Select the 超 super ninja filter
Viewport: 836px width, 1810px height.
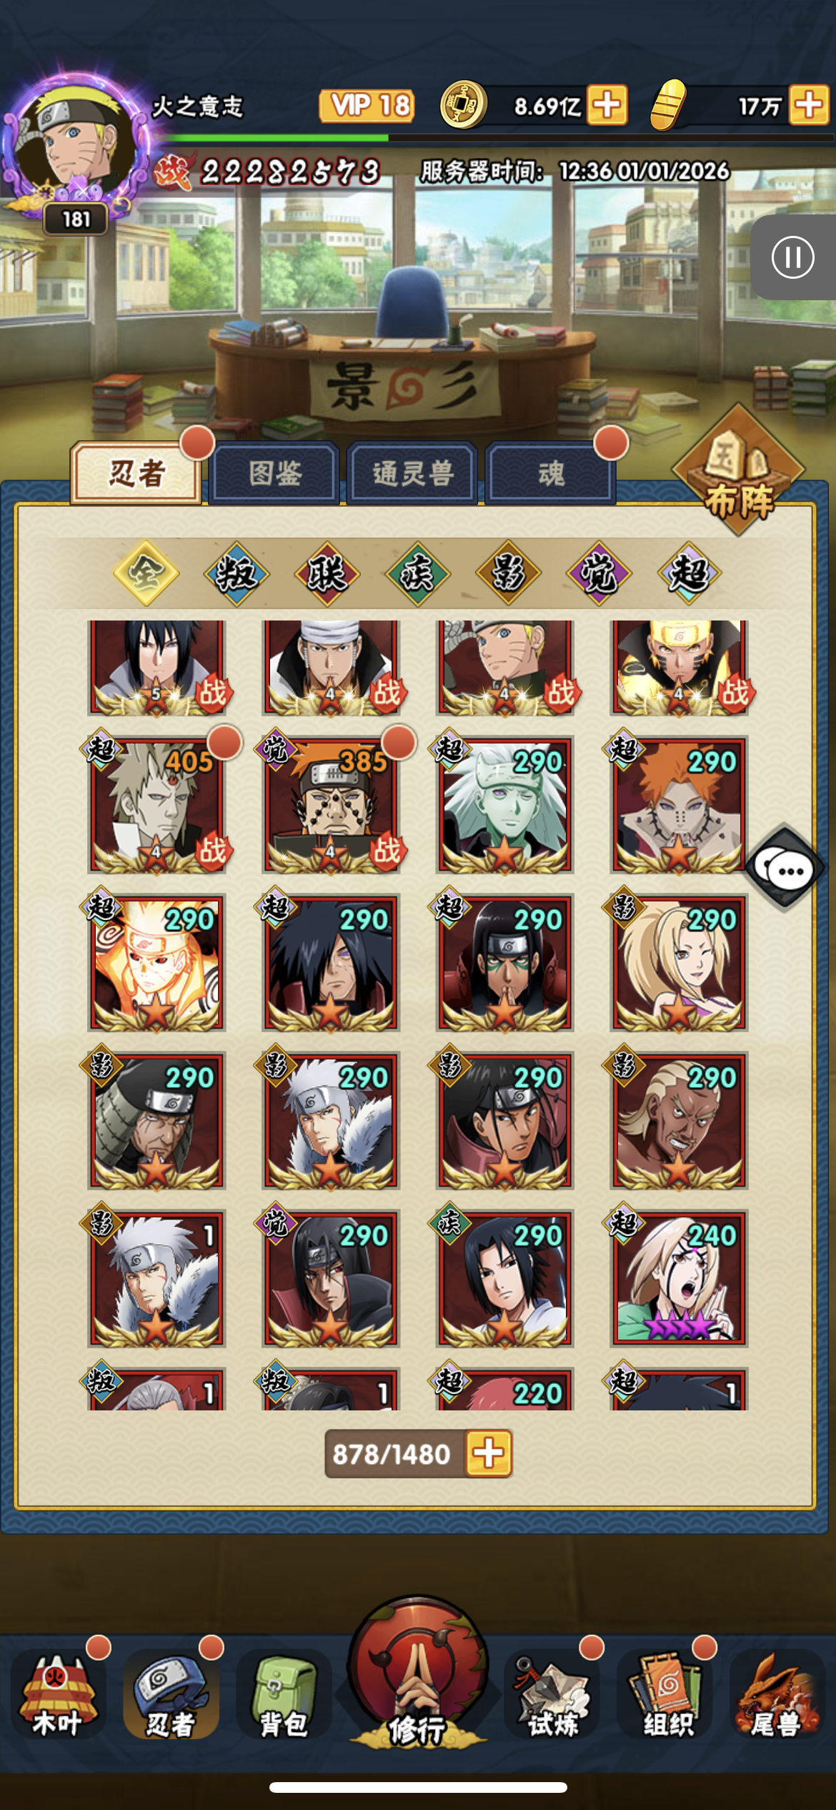tap(690, 573)
